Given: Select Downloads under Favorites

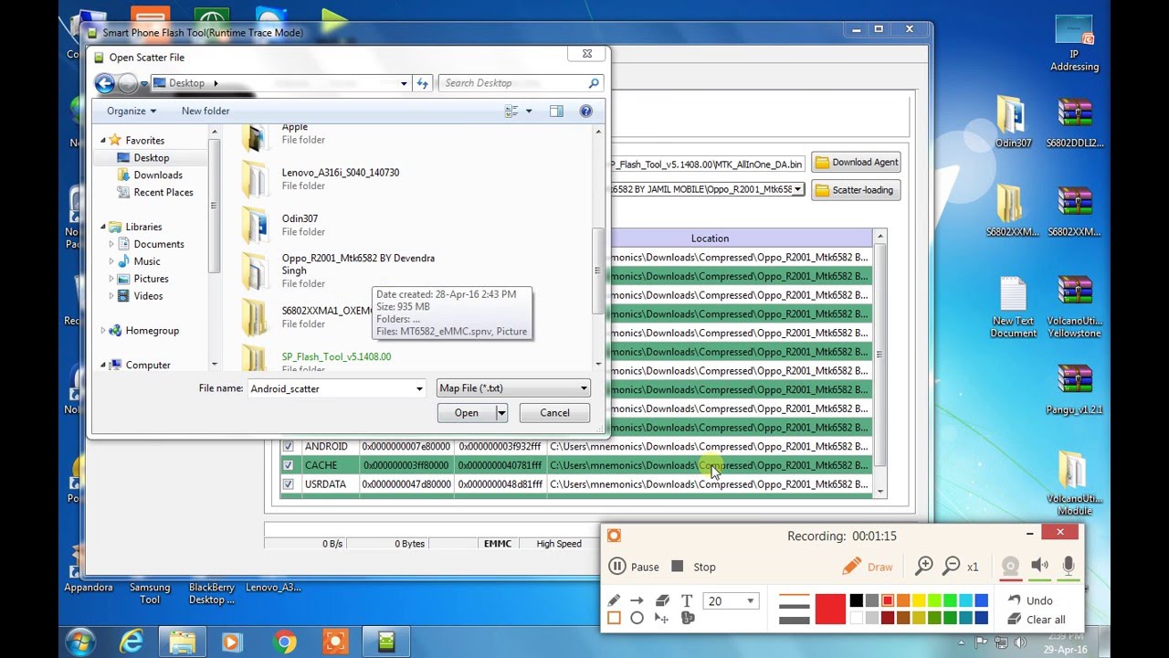Looking at the screenshot, I should (x=158, y=175).
